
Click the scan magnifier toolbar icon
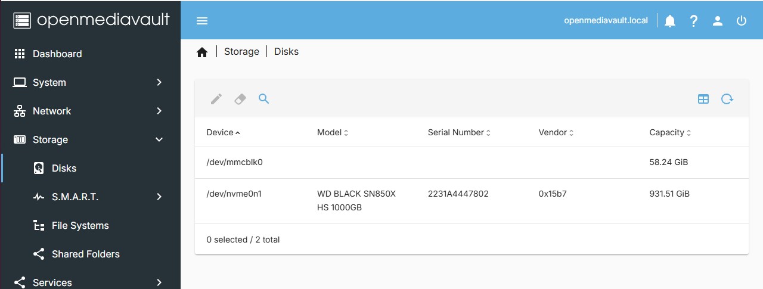[x=264, y=99]
